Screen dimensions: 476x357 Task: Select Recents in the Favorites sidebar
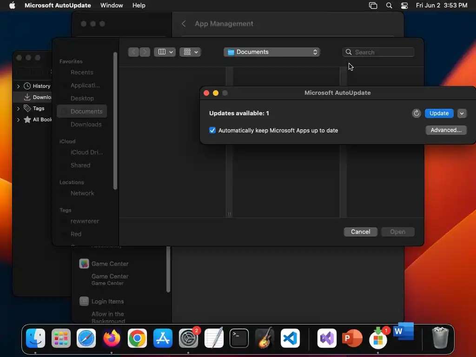coord(82,72)
